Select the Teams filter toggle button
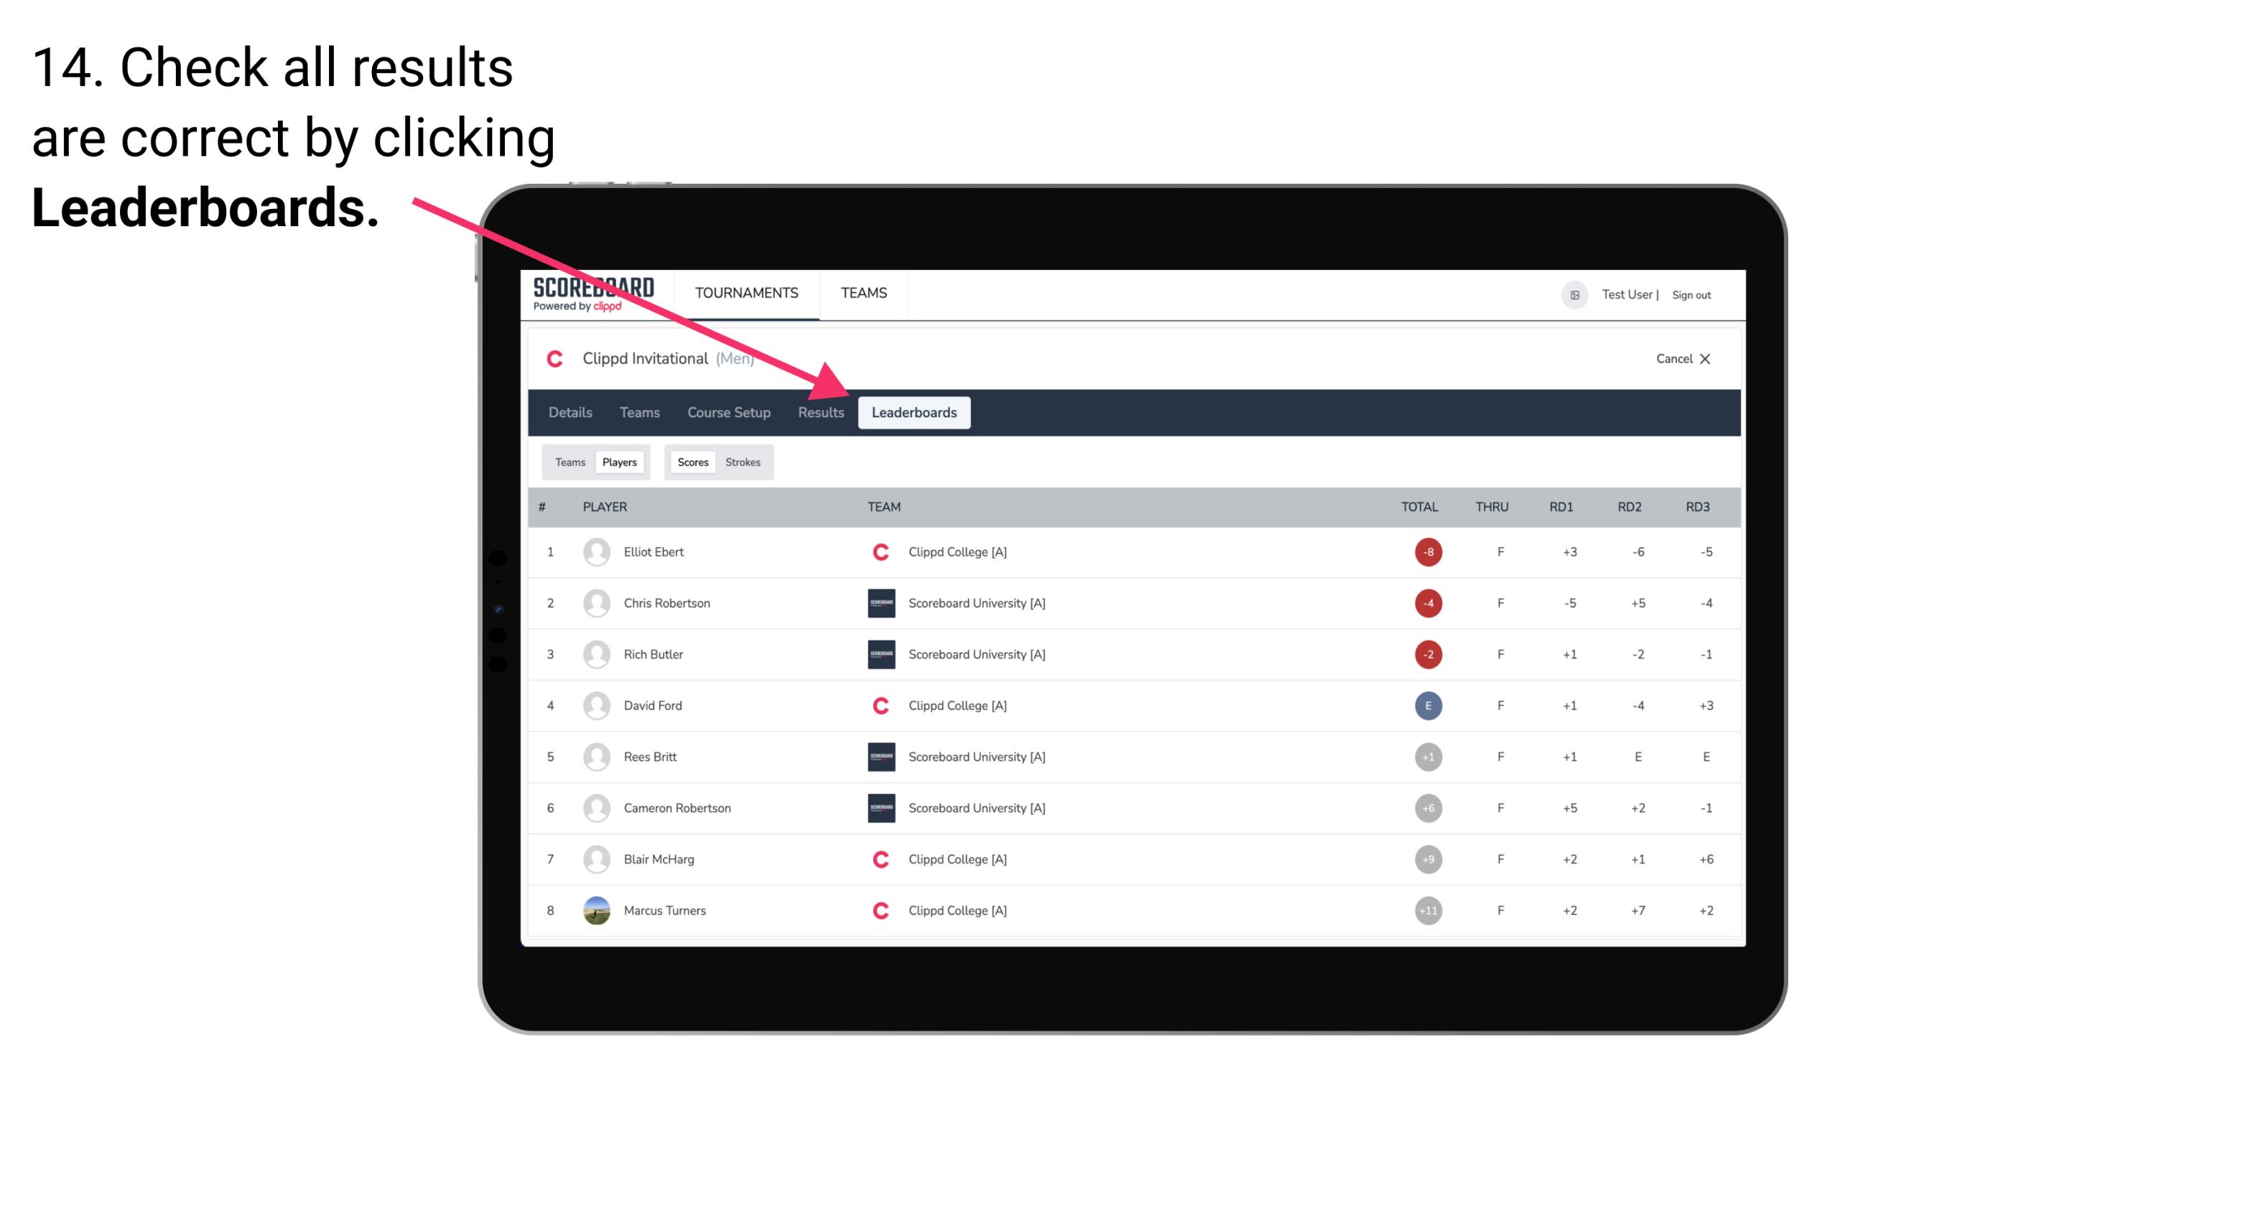 [x=568, y=462]
